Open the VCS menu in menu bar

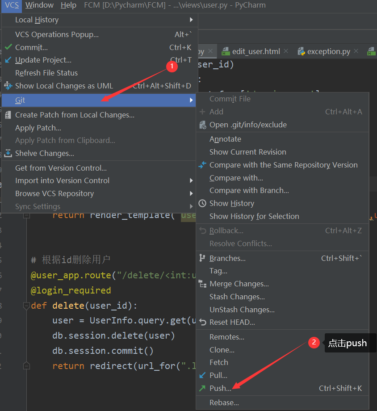pyautogui.click(x=12, y=5)
